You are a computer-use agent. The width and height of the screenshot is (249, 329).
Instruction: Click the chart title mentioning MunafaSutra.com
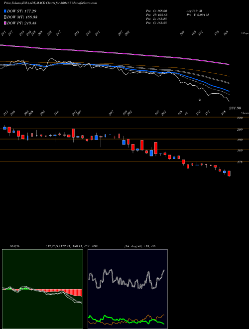[x=50, y=3]
